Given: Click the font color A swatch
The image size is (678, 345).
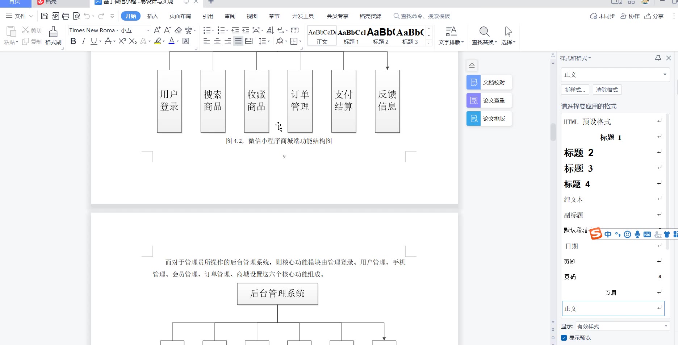Looking at the screenshot, I should tap(172, 41).
